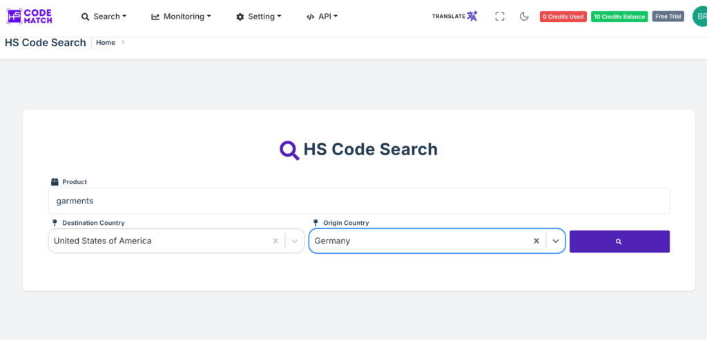Clear the Germany origin country selection
The image size is (707, 340).
click(536, 241)
